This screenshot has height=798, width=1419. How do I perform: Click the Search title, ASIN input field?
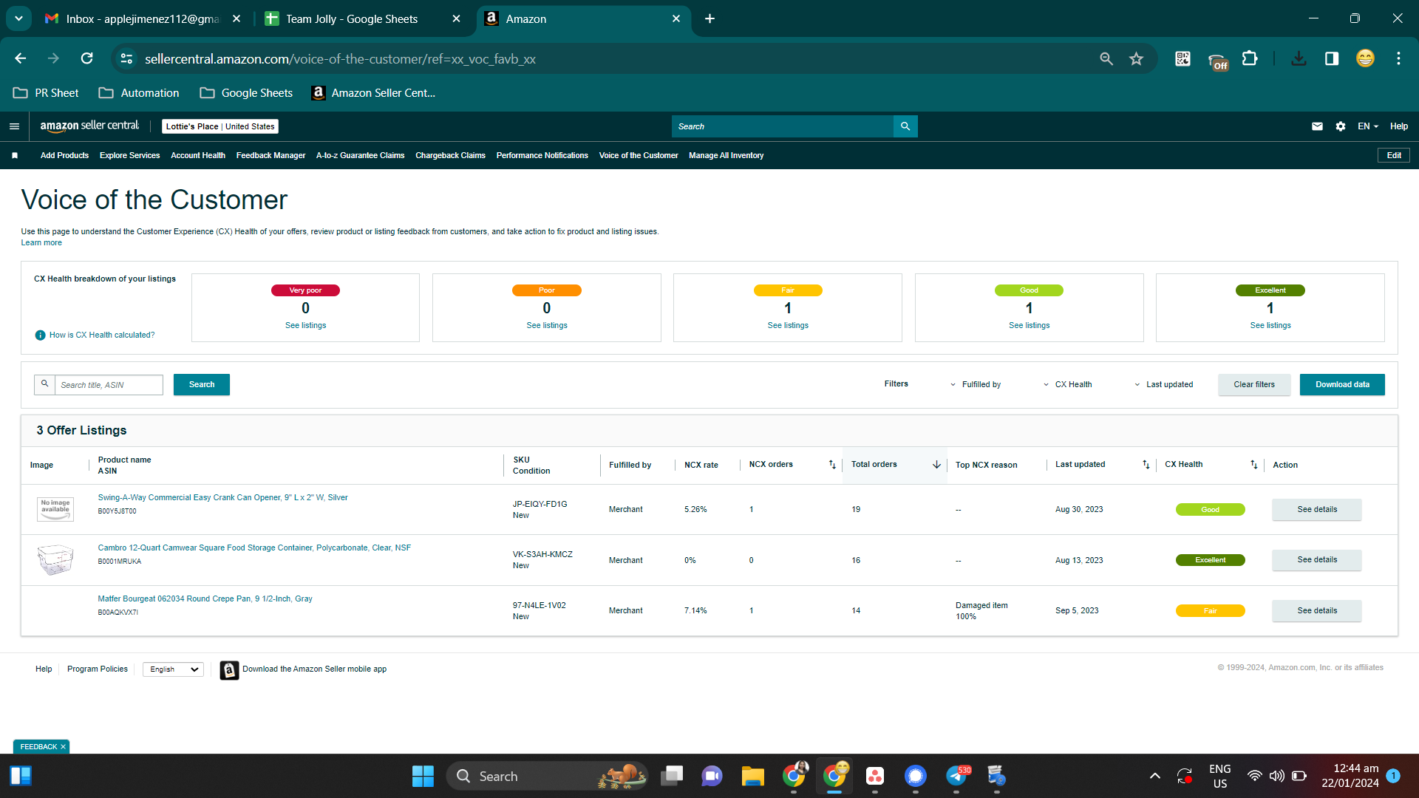pyautogui.click(x=109, y=385)
